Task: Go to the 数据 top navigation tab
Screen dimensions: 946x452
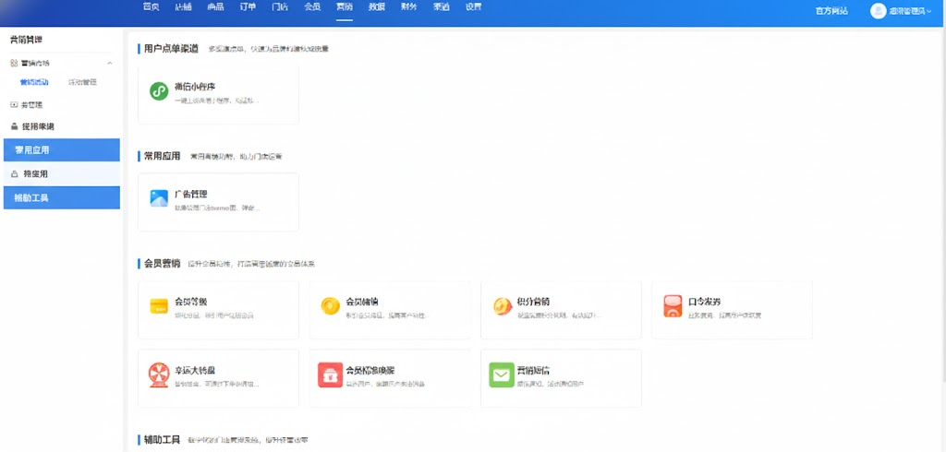Action: point(377,7)
